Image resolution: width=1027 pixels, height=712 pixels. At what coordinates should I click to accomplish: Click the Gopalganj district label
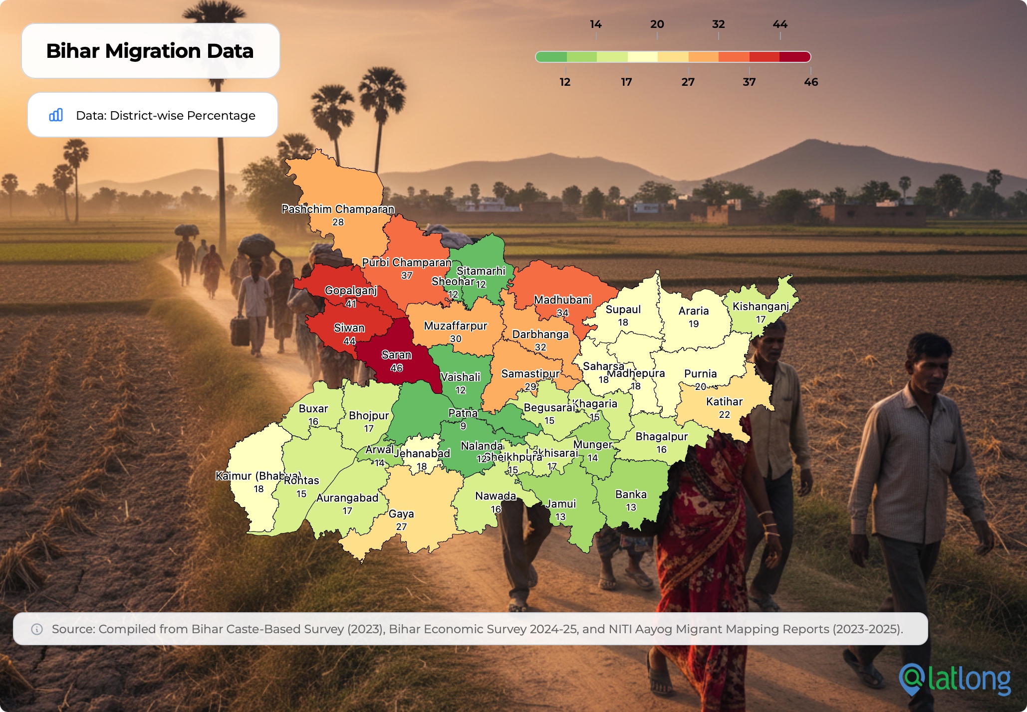click(351, 290)
